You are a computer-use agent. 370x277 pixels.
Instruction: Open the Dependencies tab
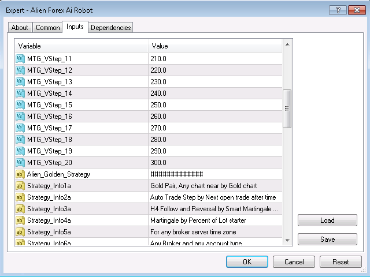[111, 28]
